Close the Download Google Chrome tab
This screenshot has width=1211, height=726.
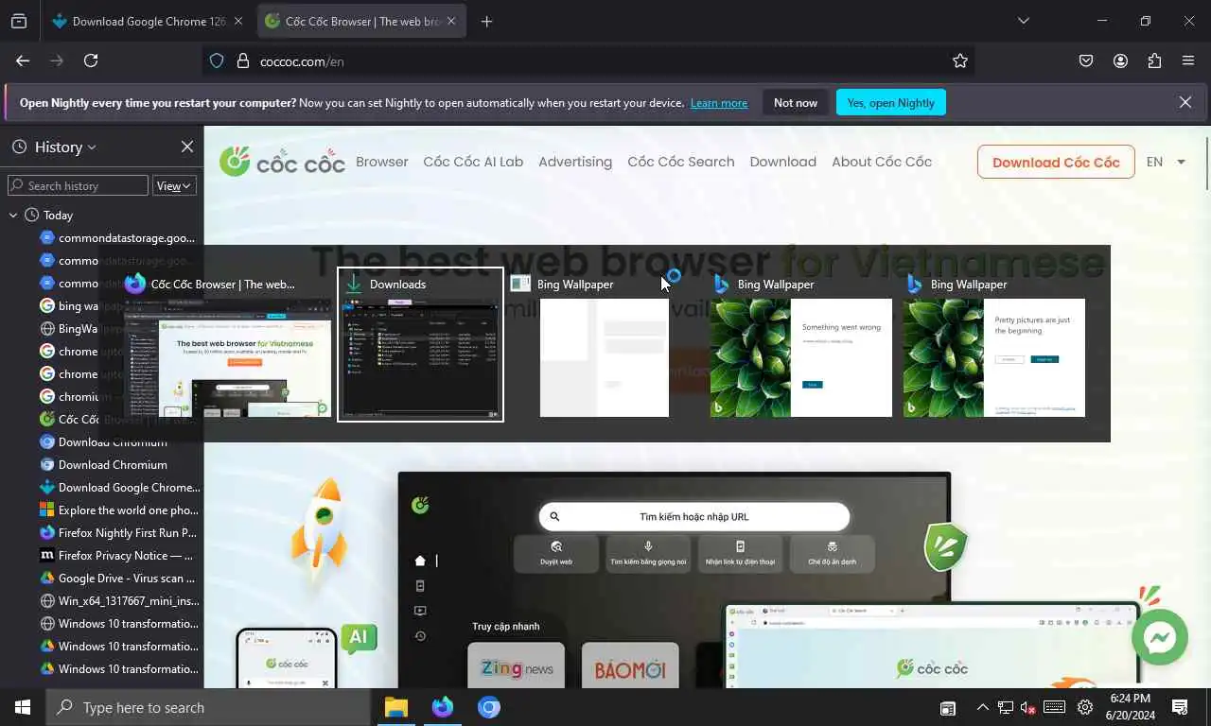pyautogui.click(x=237, y=21)
